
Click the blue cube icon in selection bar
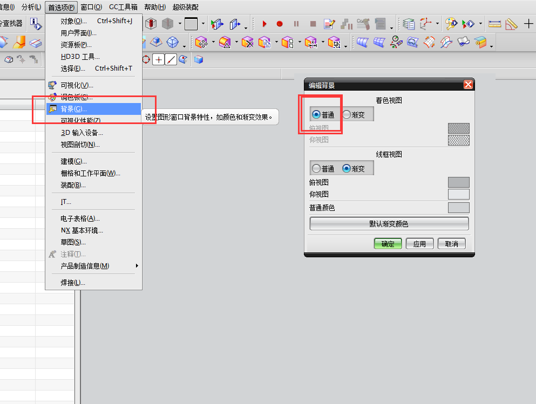click(199, 59)
